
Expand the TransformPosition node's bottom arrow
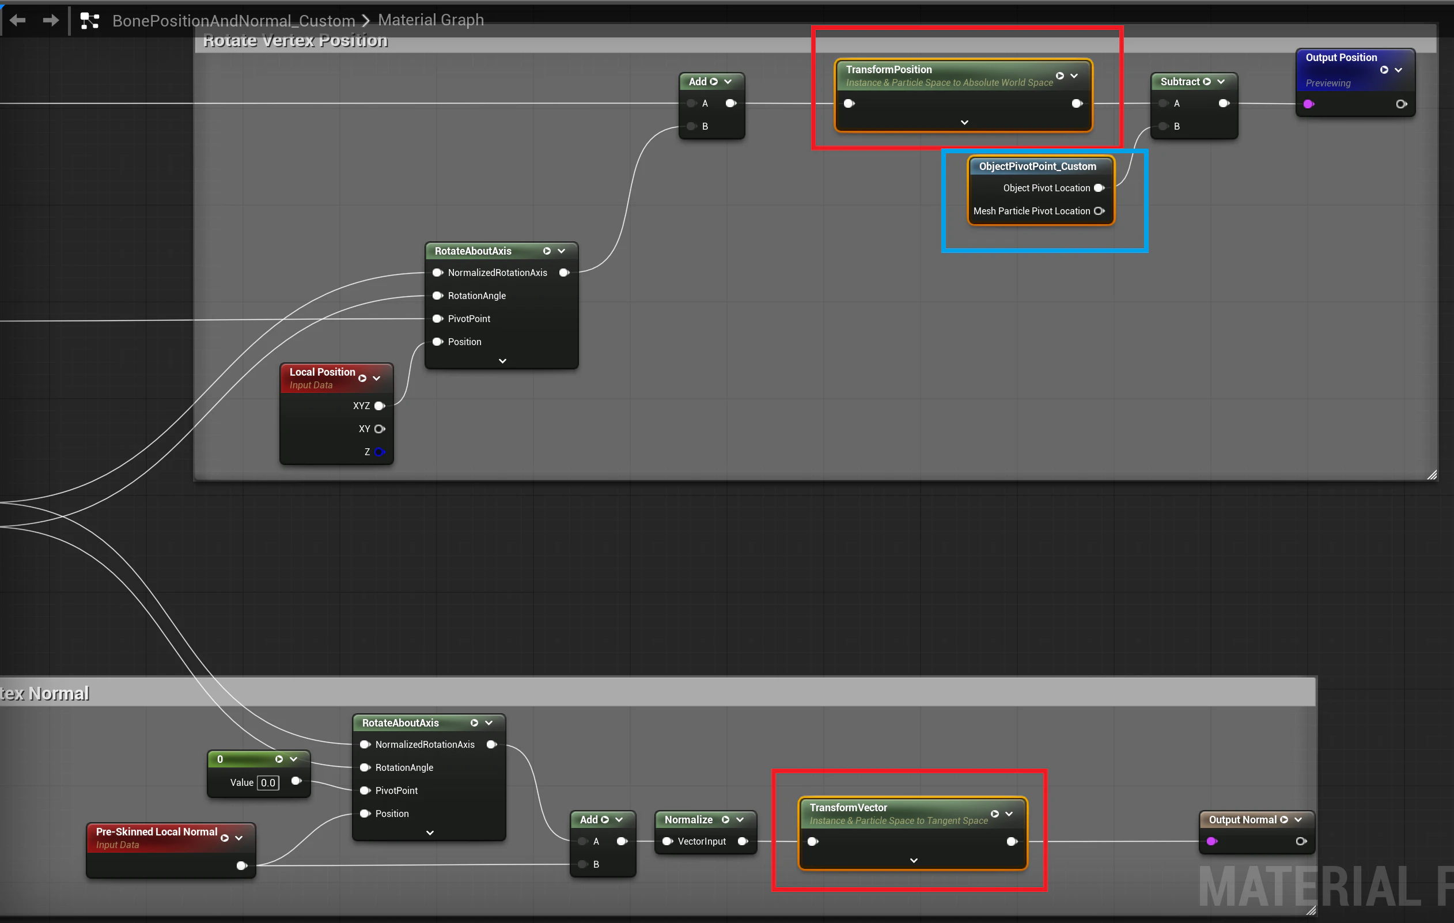pyautogui.click(x=964, y=123)
